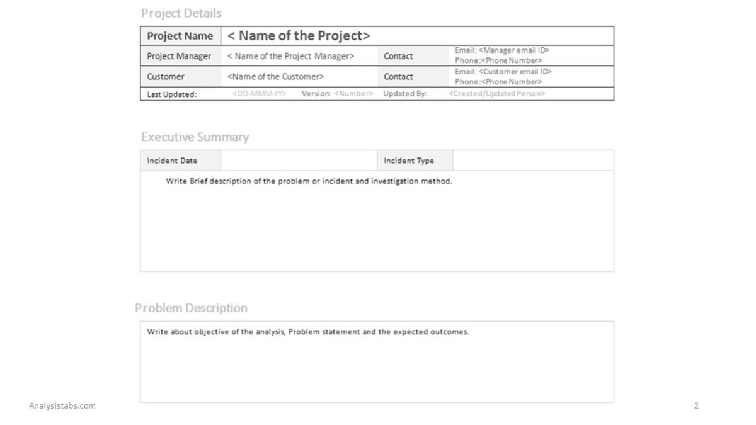Viewport: 756px width, 425px height.
Task: Click the Name of the Project placeholder
Action: coord(299,36)
